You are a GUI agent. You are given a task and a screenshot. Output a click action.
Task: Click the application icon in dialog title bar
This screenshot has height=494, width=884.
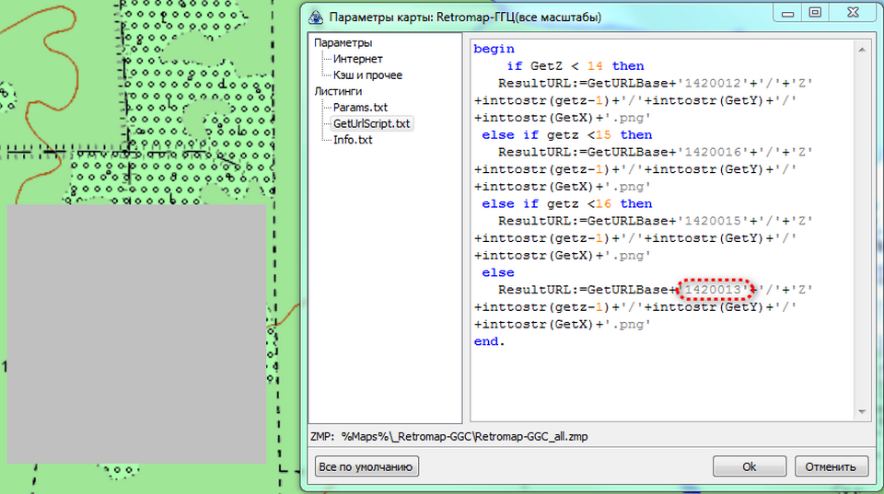pyautogui.click(x=315, y=16)
